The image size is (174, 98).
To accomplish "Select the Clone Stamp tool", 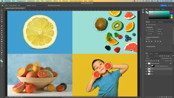I will 2,30.
